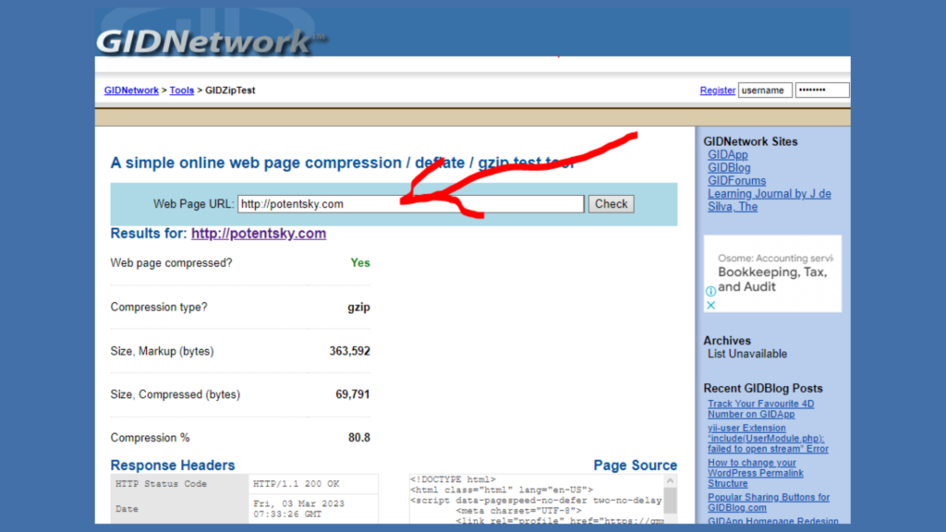Open the ad info icon
Image resolution: width=946 pixels, height=532 pixels.
click(710, 291)
